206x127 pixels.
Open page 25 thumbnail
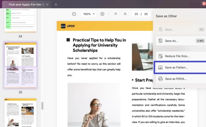click(20, 65)
